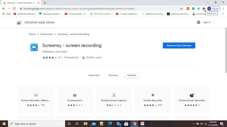Screen dimensions: 227x127
Task: Show more bookmarks with the chevron
Action: point(223,14)
